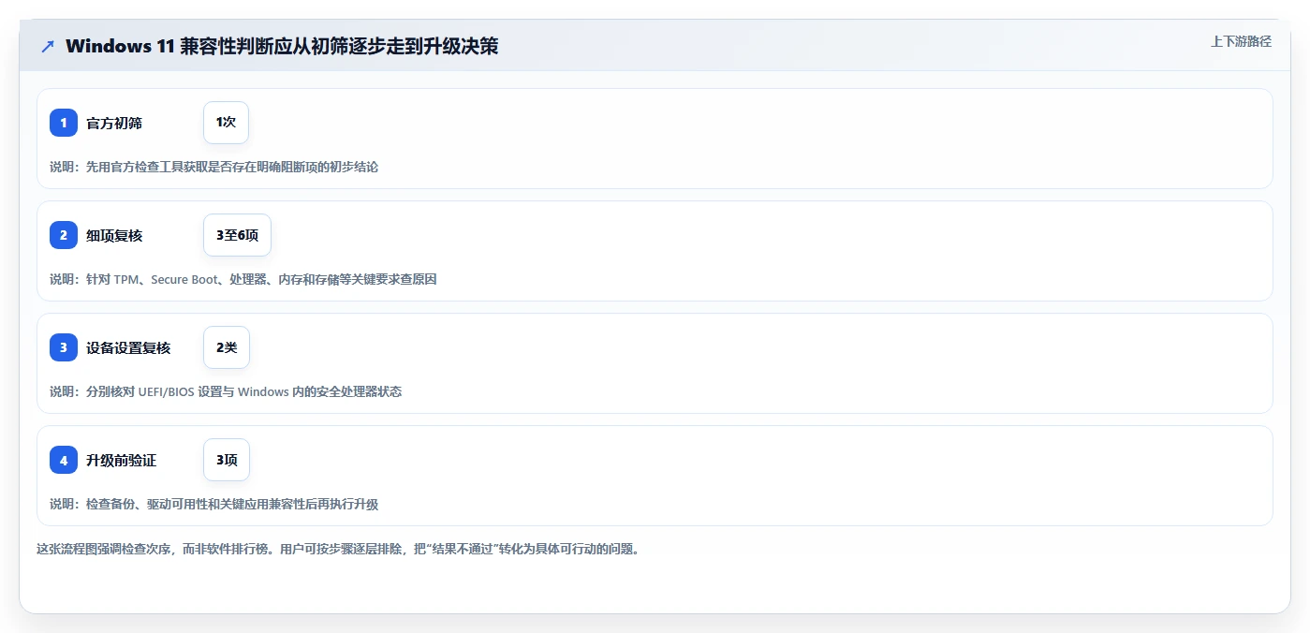The width and height of the screenshot is (1310, 633).
Task: Click the "1次" value chip
Action: coord(226,123)
